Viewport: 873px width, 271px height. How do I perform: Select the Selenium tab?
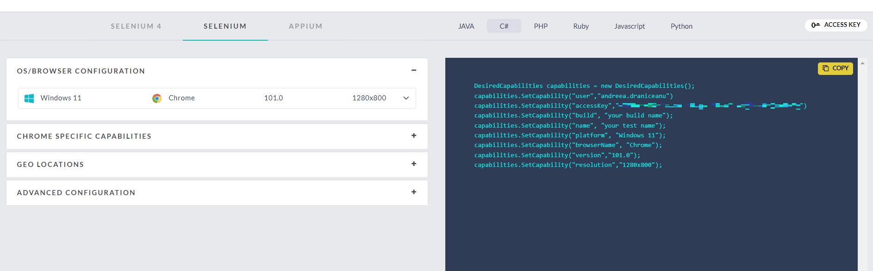click(x=225, y=26)
